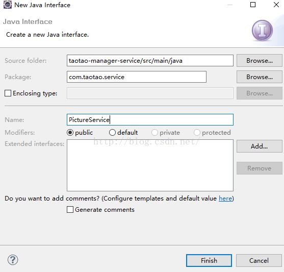Viewport: 284px width, 272px height.
Task: Click the 'Generate comments' label text
Action: pos(105,210)
